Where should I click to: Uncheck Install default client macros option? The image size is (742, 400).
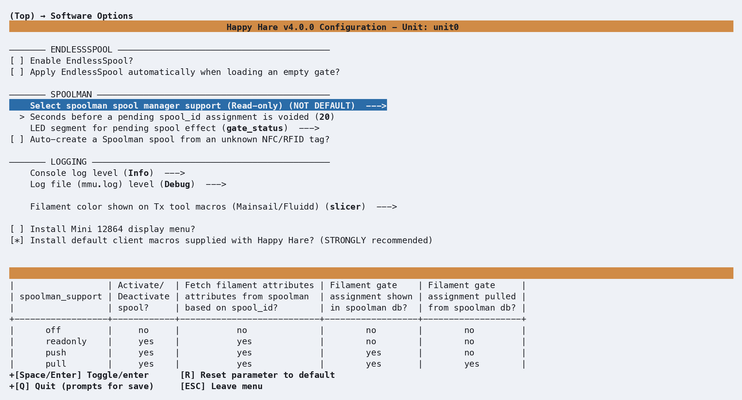(221, 240)
